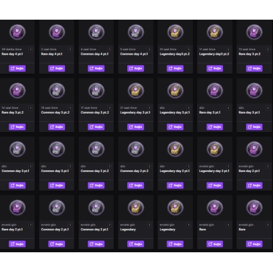
Task: Select the Legendary chest icon from 21 saat önce
Action: pos(136,91)
